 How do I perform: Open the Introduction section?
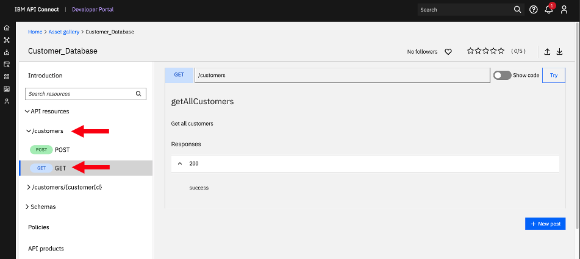[x=45, y=76]
